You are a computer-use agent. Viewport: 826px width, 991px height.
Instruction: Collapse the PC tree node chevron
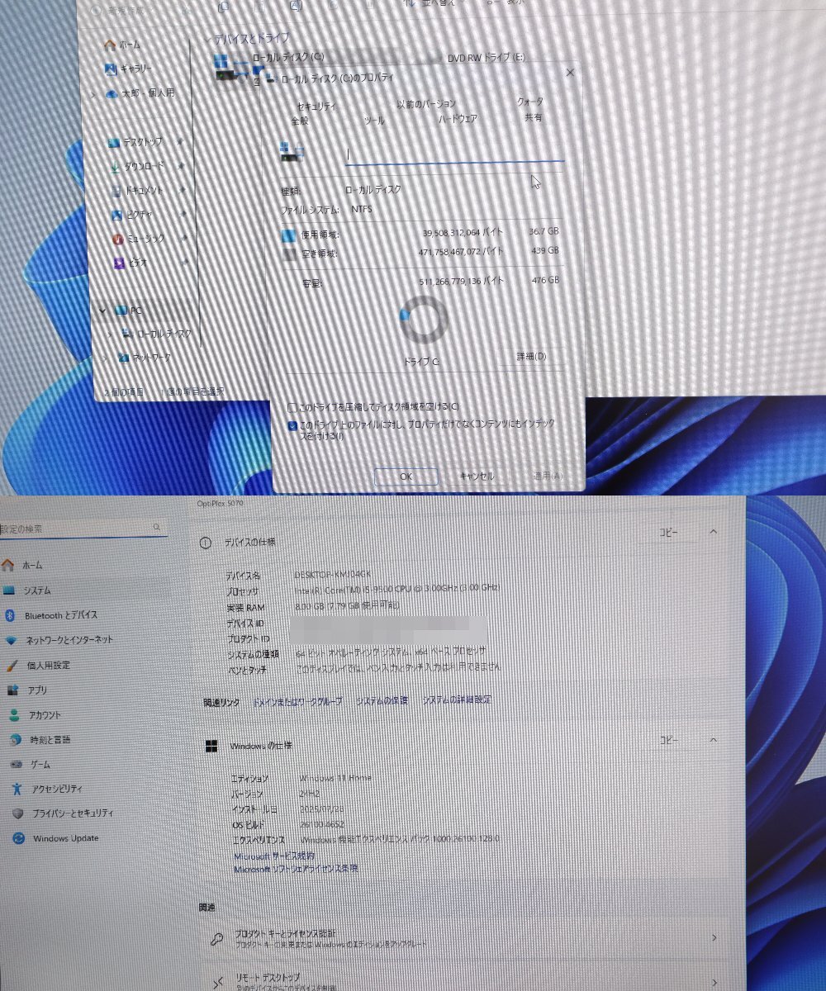pyautogui.click(x=103, y=311)
